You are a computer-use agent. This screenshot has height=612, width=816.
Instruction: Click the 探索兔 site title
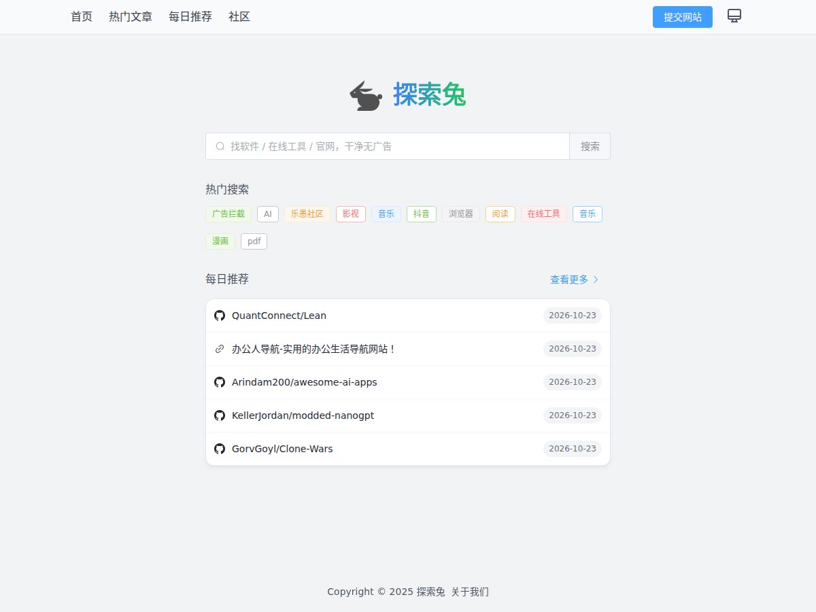[x=429, y=95]
